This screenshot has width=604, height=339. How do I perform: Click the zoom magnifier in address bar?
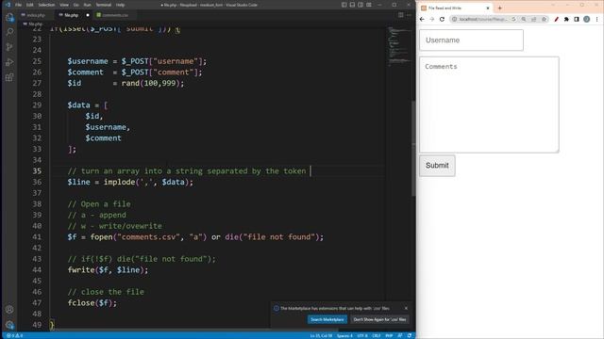point(524,19)
